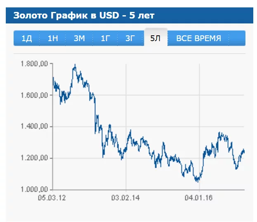Click the 1.800,00 y-axis label
Image resolution: width=257 pixels, height=222 pixels.
34,64
